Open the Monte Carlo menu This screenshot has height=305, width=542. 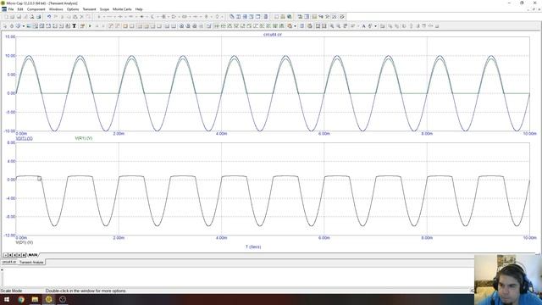(122, 9)
